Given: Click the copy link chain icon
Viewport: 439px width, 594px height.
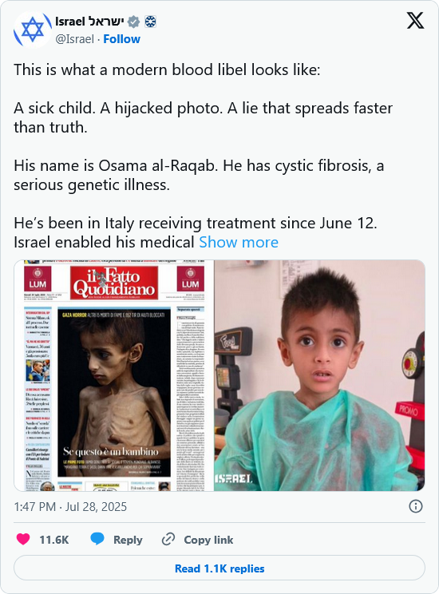Looking at the screenshot, I should [x=168, y=539].
